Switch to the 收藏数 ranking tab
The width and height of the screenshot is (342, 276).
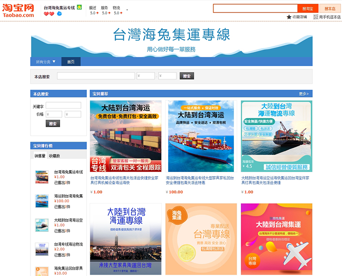point(54,156)
